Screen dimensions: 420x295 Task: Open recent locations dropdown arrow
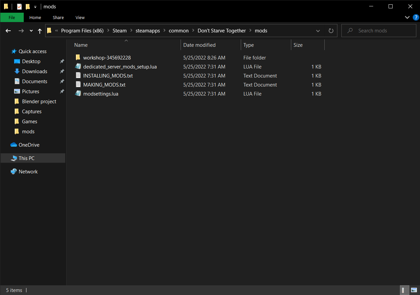click(x=31, y=31)
